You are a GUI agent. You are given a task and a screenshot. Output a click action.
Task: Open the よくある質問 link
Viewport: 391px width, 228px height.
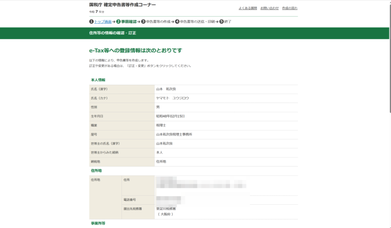[x=248, y=8]
